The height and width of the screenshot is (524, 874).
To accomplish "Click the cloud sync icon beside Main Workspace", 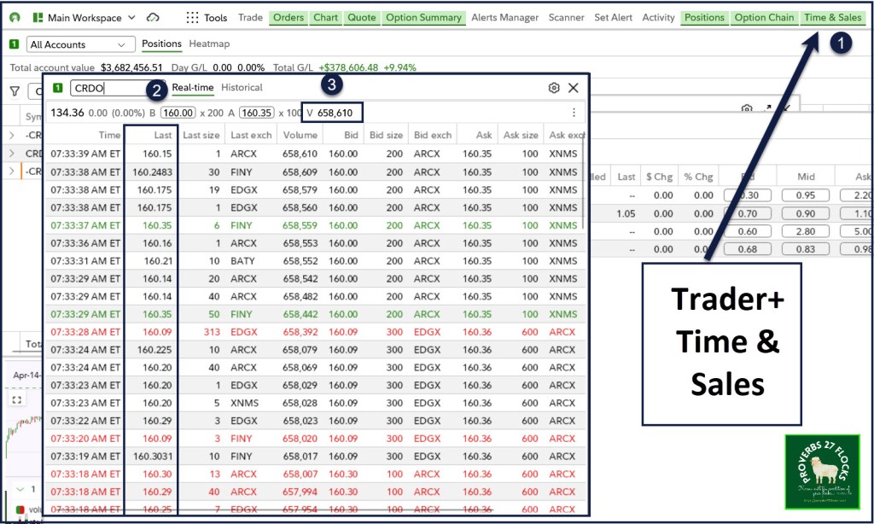I will coord(153,17).
